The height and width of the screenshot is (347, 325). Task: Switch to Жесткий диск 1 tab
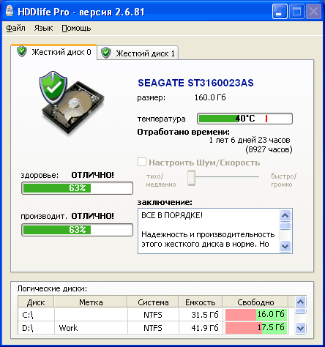[138, 53]
